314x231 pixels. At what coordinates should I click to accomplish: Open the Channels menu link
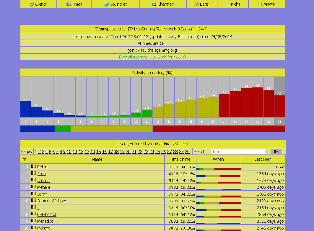165,4
